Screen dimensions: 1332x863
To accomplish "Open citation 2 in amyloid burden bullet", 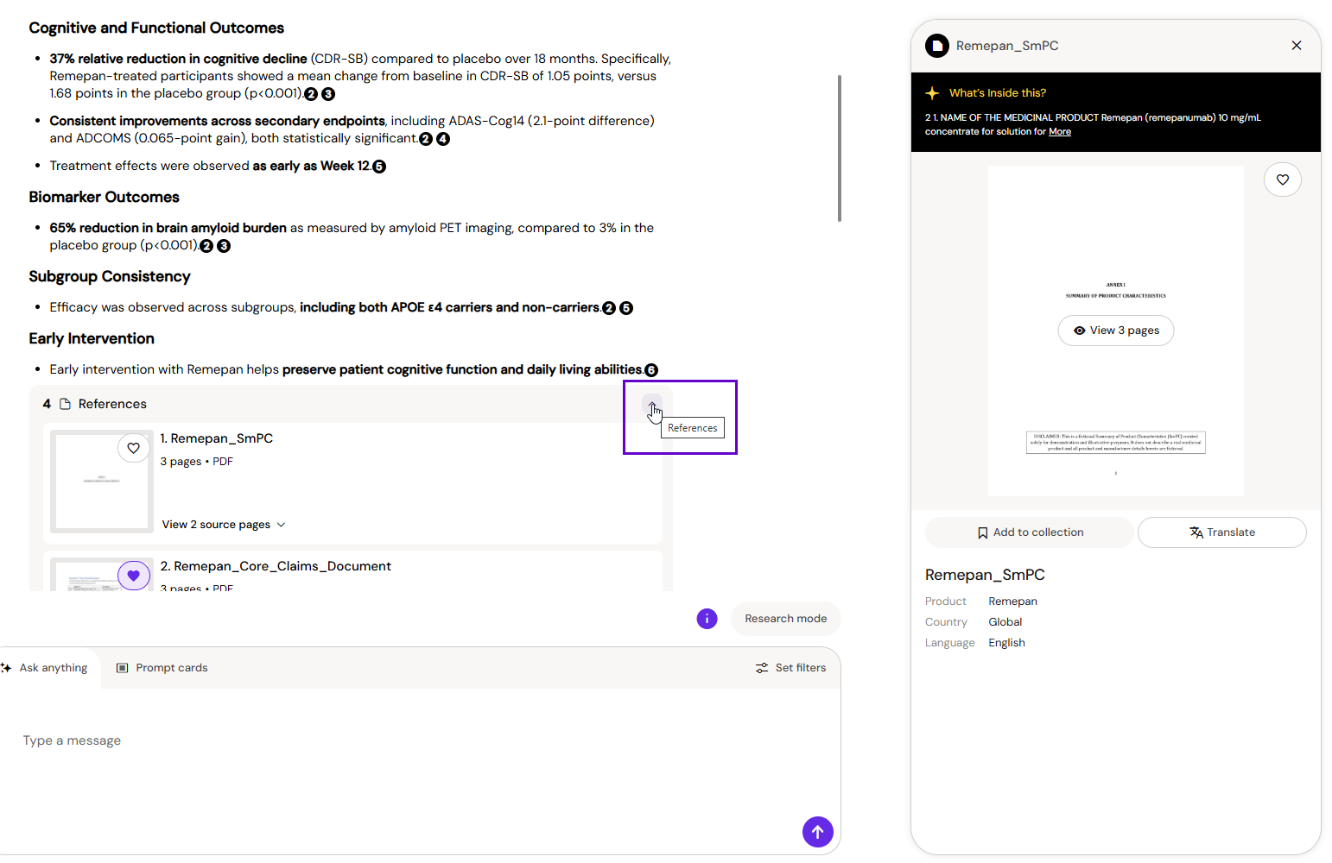I will click(x=206, y=246).
